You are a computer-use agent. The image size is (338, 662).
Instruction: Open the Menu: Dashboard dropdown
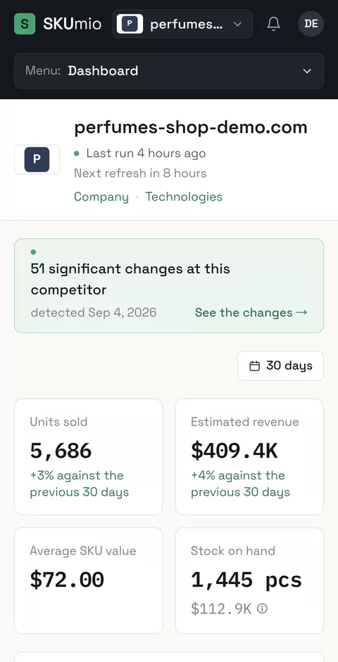(169, 71)
